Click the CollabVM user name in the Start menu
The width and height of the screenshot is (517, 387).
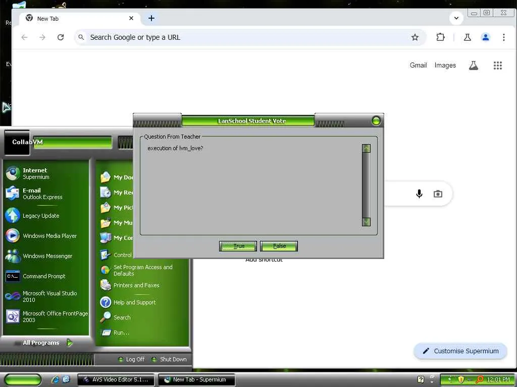click(27, 142)
